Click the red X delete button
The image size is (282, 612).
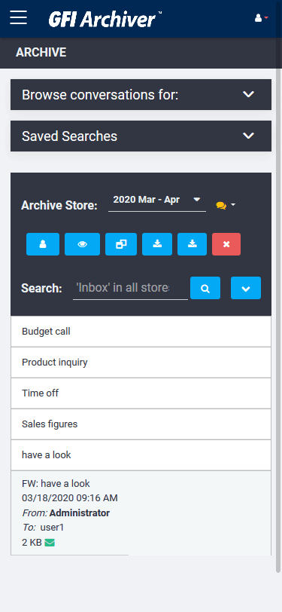tap(226, 244)
